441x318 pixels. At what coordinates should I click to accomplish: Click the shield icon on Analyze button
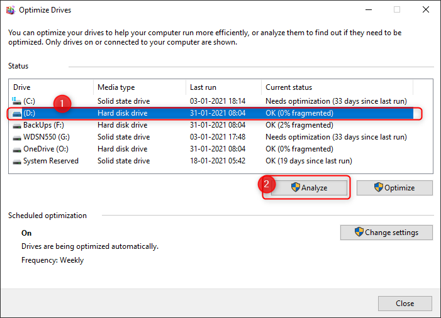[x=295, y=187]
